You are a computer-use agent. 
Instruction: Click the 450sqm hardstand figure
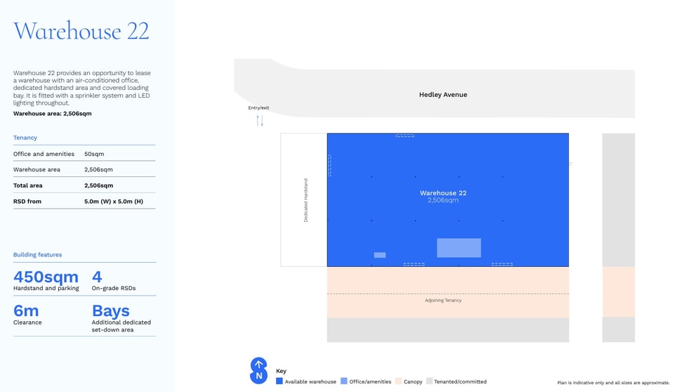tap(46, 276)
